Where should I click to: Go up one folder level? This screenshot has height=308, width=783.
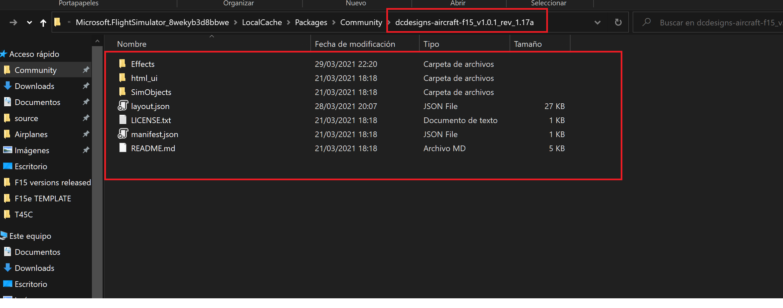(43, 22)
